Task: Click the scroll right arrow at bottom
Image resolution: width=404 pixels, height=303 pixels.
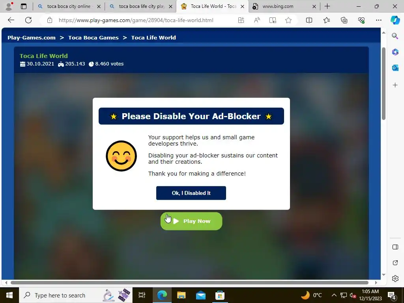Action: [376, 282]
